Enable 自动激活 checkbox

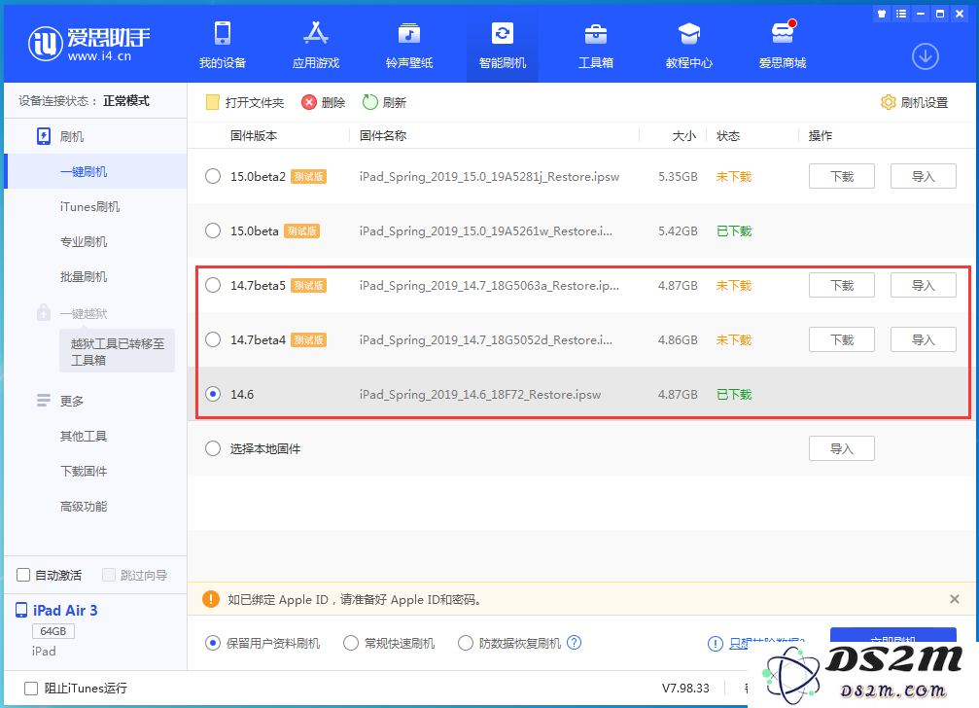[x=23, y=575]
